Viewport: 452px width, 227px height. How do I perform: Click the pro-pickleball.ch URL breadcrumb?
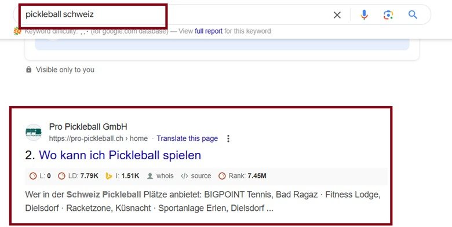pyautogui.click(x=99, y=138)
